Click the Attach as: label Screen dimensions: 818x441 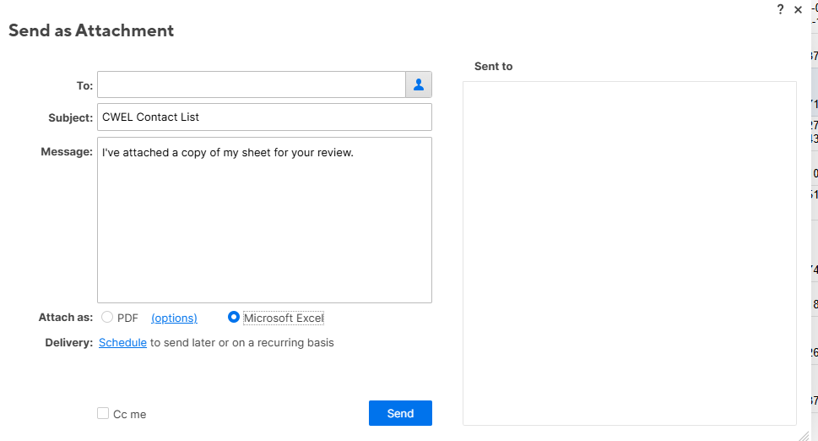65,318
